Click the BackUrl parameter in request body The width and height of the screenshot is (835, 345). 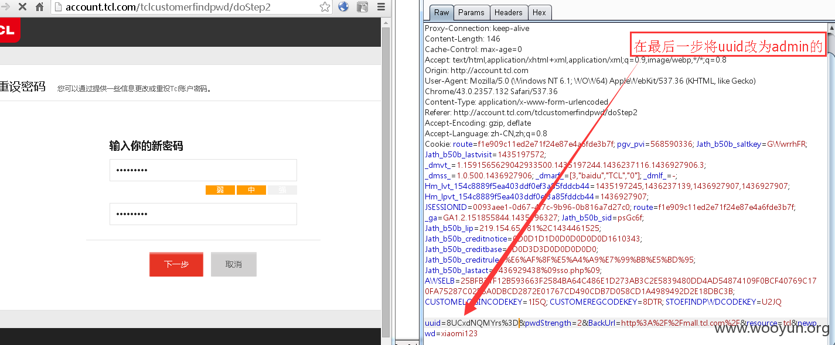click(664, 323)
